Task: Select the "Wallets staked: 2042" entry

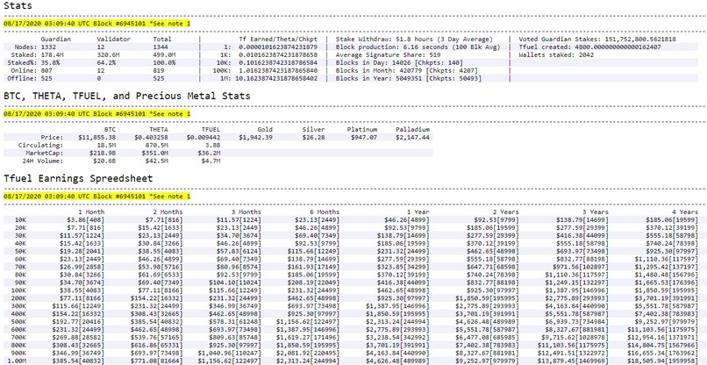Action: point(556,54)
